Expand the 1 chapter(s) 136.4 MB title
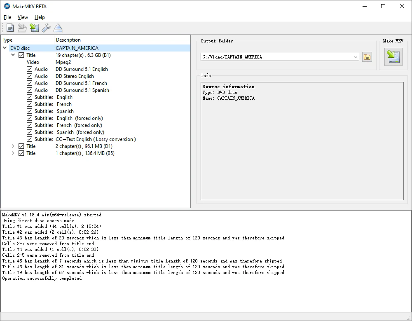This screenshot has width=412, height=321. 13,153
